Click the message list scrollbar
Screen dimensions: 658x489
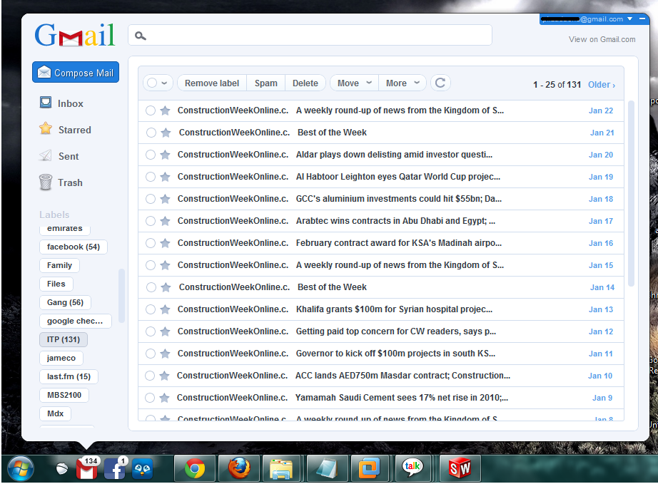click(x=631, y=193)
